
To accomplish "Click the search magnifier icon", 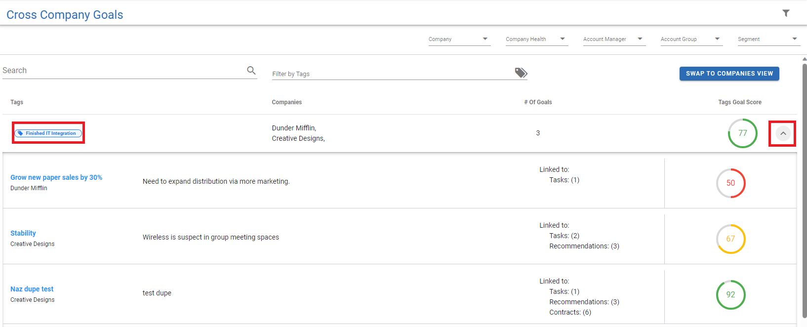I will tap(251, 71).
